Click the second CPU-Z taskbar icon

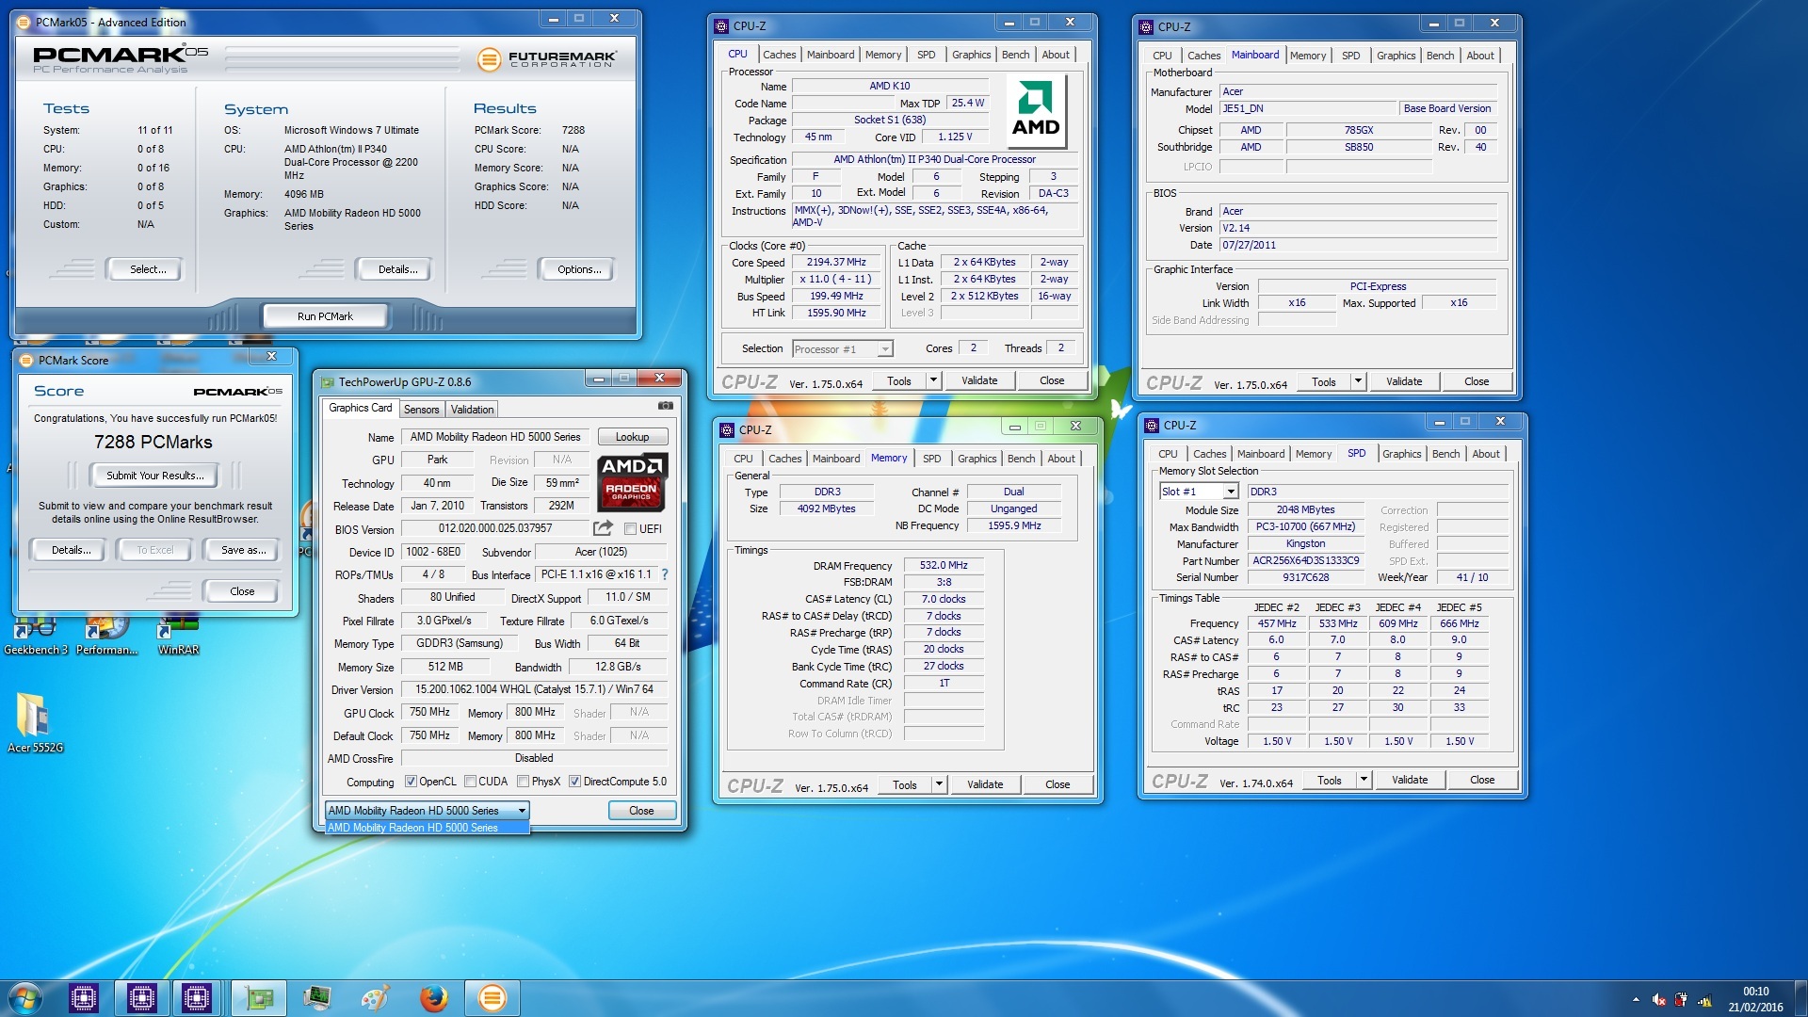pyautogui.click(x=142, y=997)
